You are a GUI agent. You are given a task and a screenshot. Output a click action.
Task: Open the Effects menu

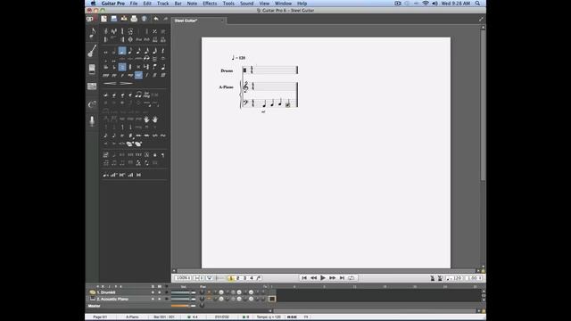click(210, 4)
